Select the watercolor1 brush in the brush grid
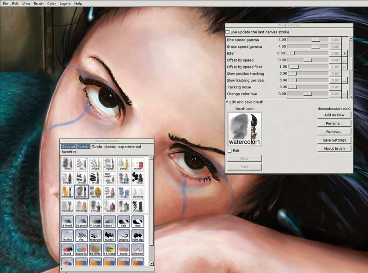The width and height of the screenshot is (368, 273). [81, 192]
